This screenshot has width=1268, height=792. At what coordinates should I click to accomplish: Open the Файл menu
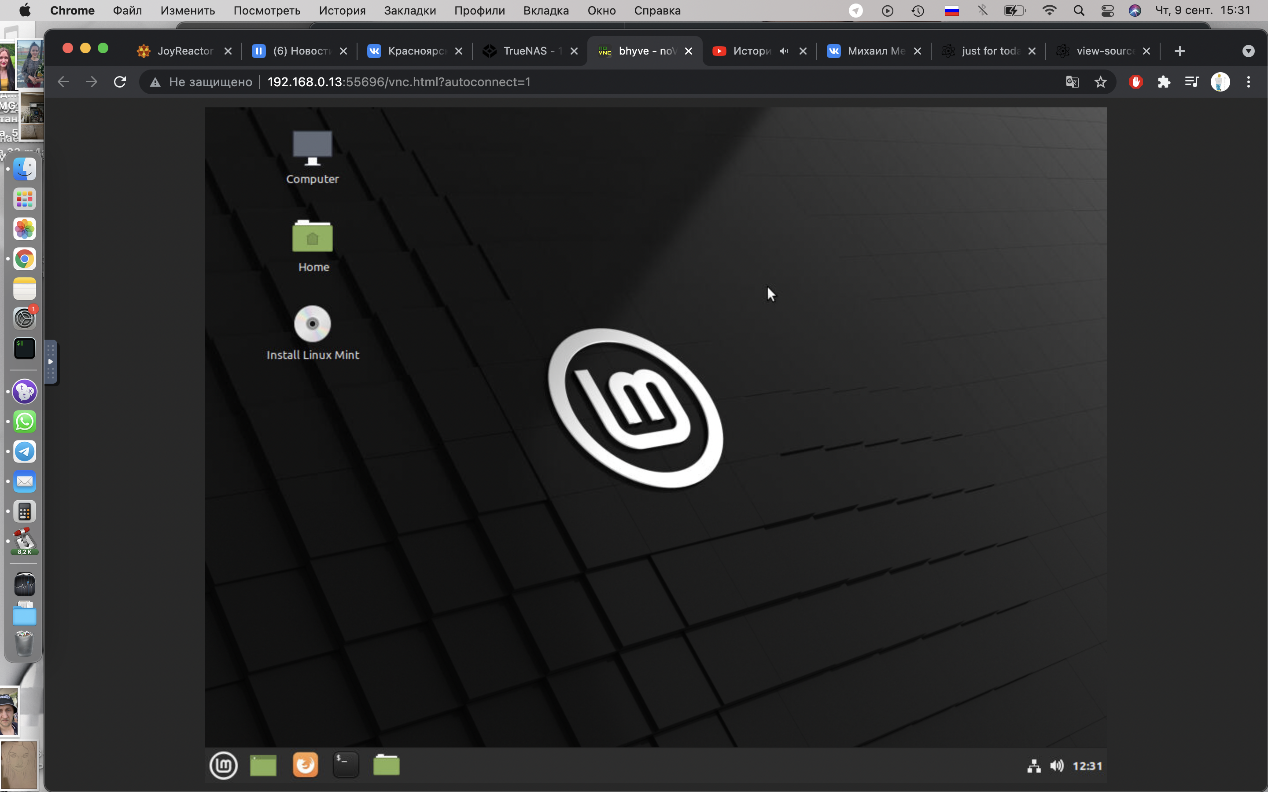127,11
